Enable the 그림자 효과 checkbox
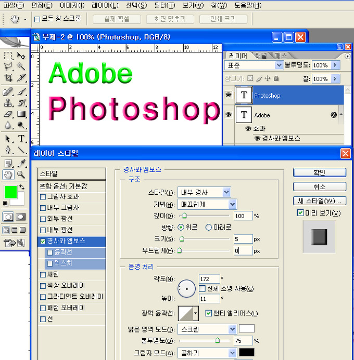This screenshot has height=360, width=354. pos(43,197)
